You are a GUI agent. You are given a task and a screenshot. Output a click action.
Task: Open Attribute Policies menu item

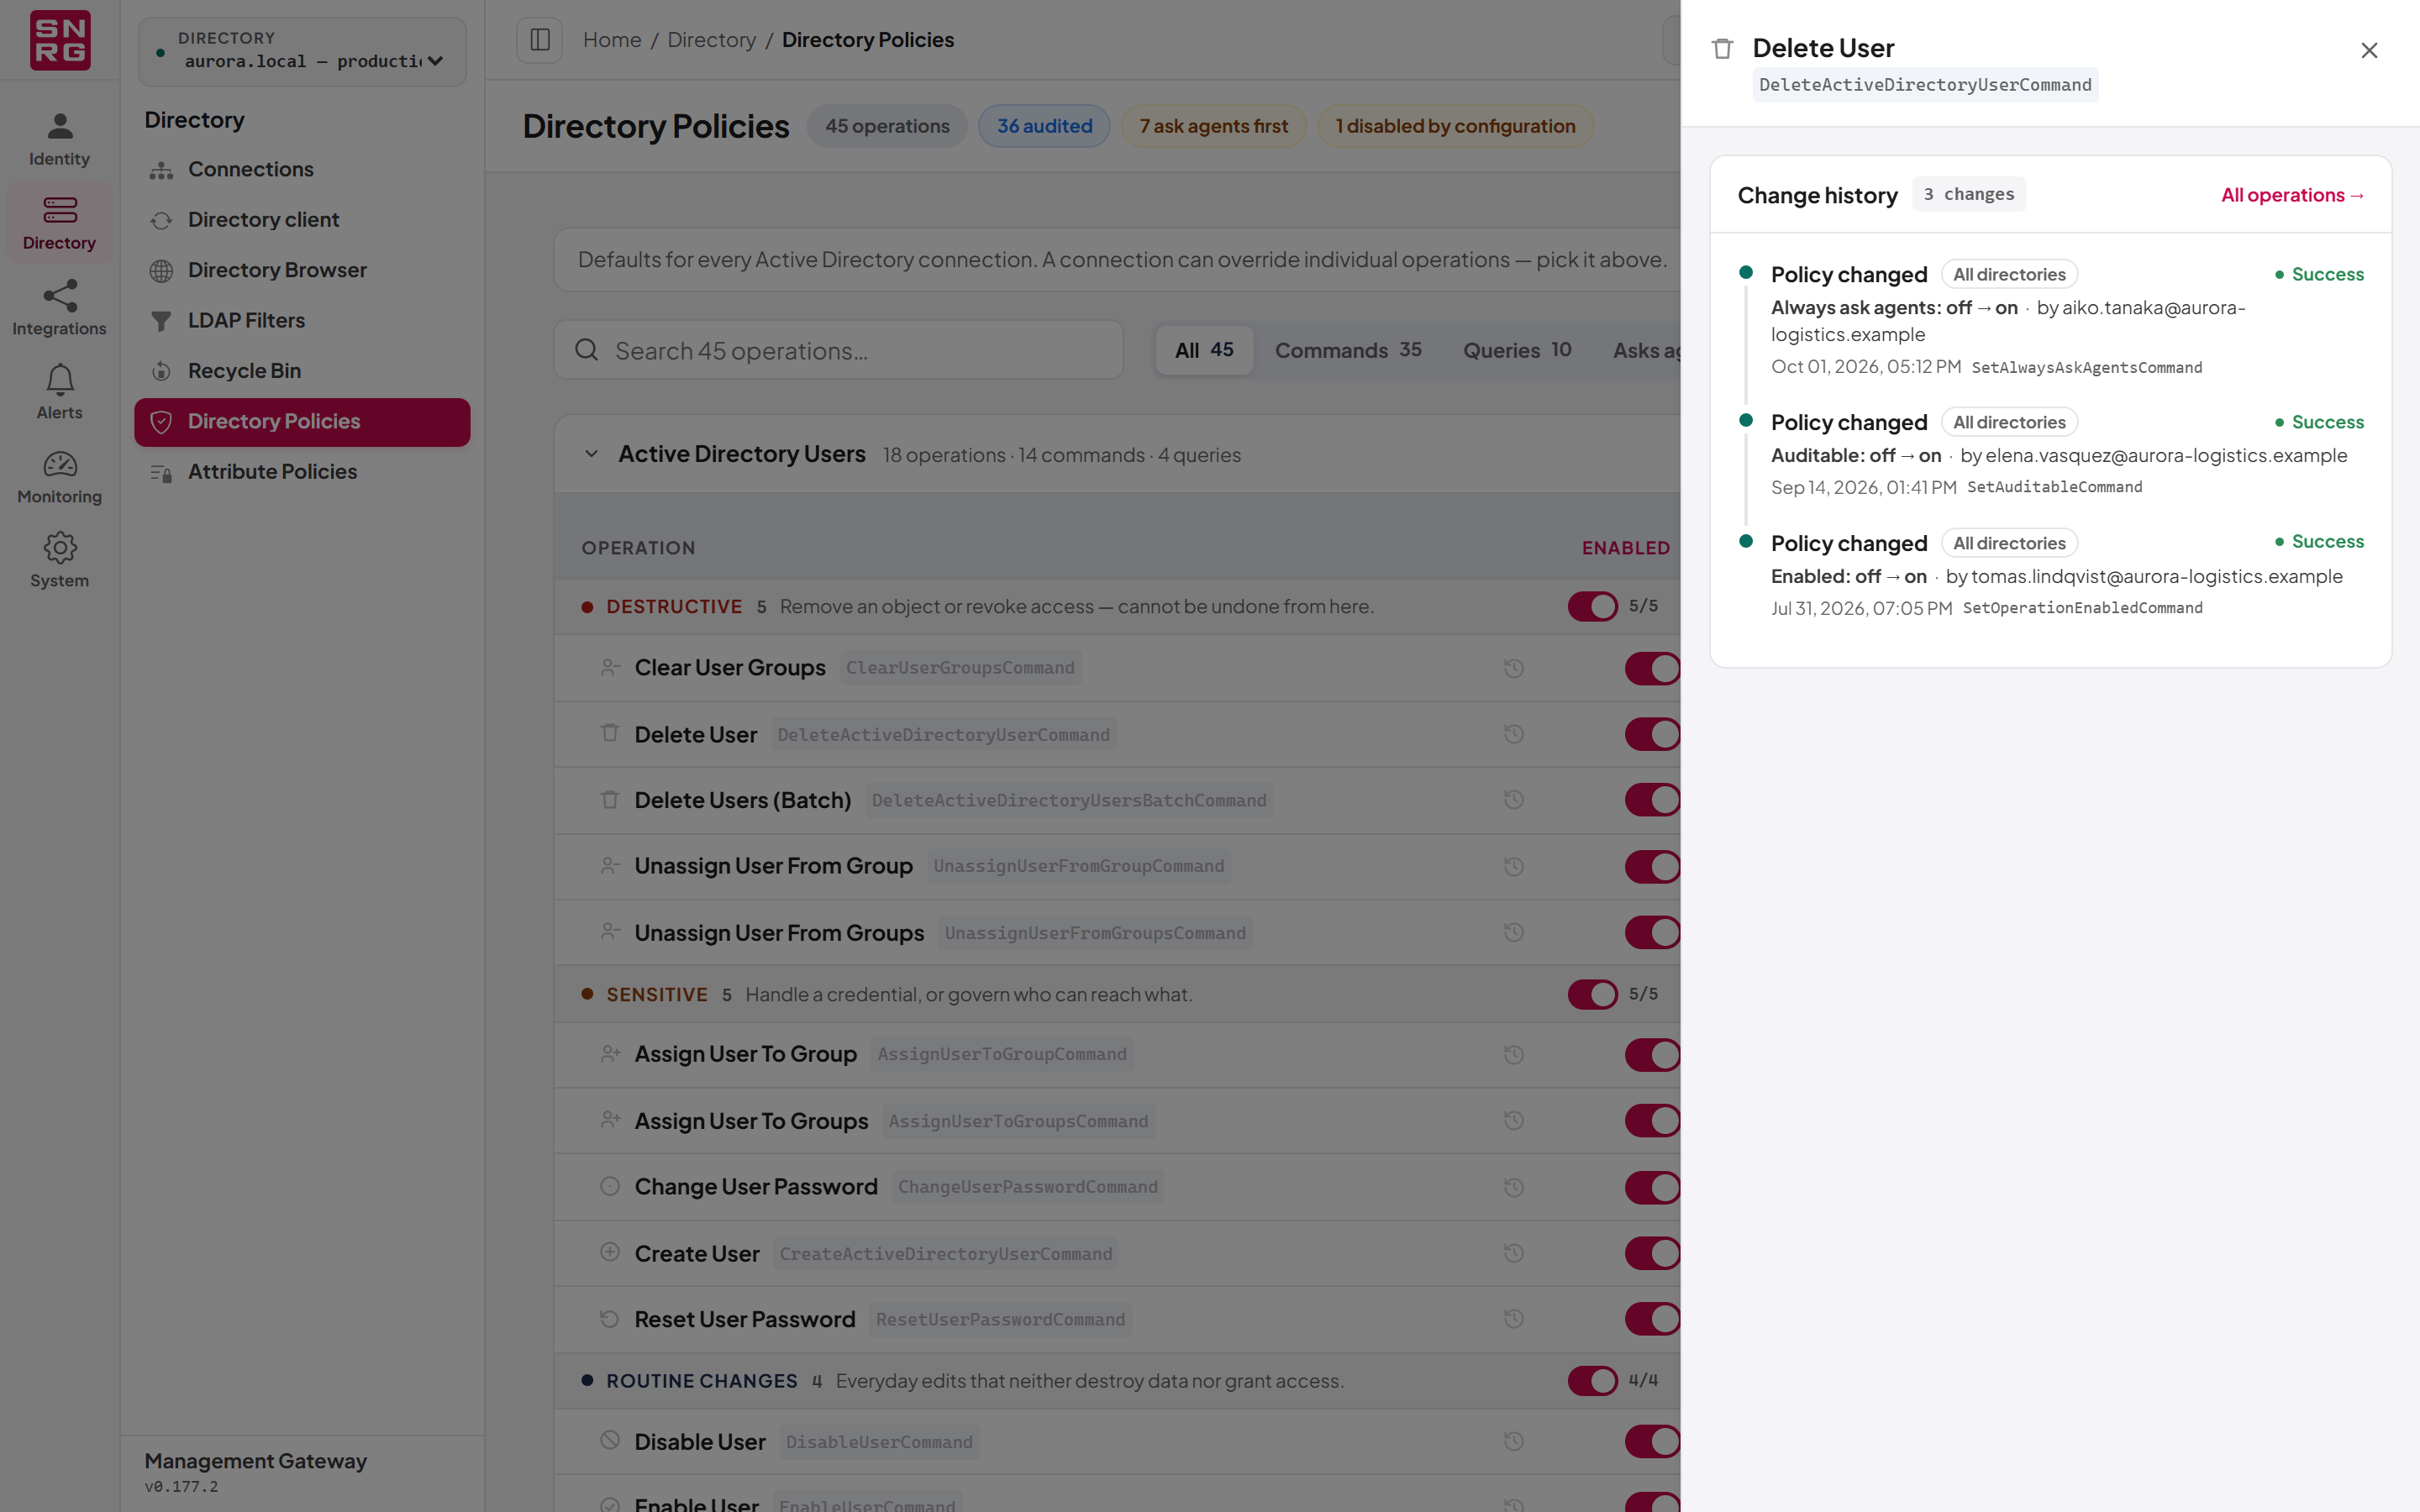302,471
